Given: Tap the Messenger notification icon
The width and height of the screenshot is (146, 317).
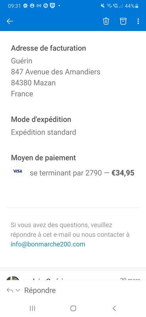Looking at the screenshot, I should [x=25, y=6].
